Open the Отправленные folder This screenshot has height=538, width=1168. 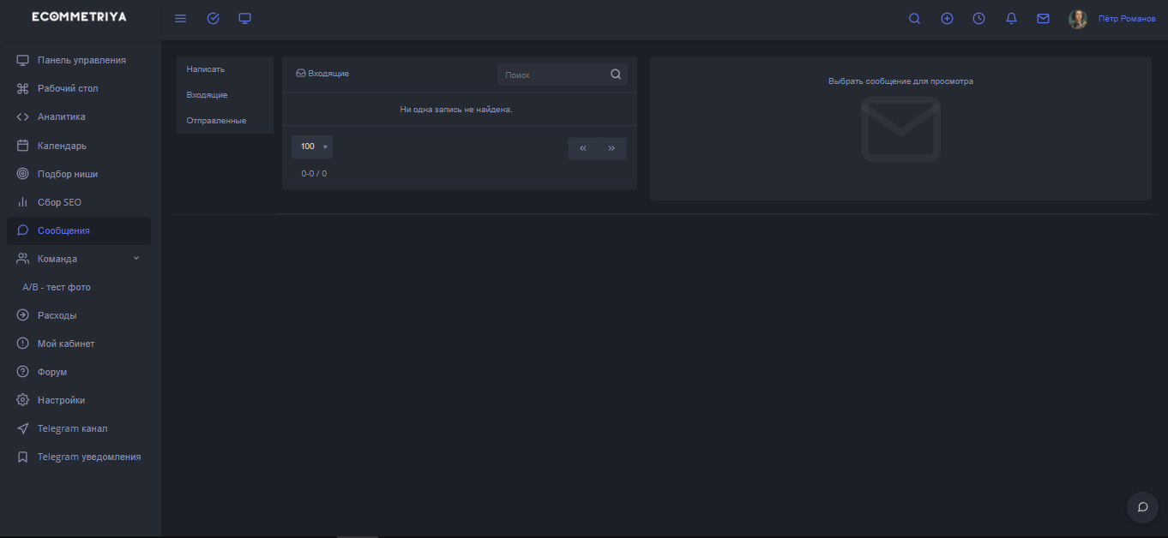click(x=216, y=121)
